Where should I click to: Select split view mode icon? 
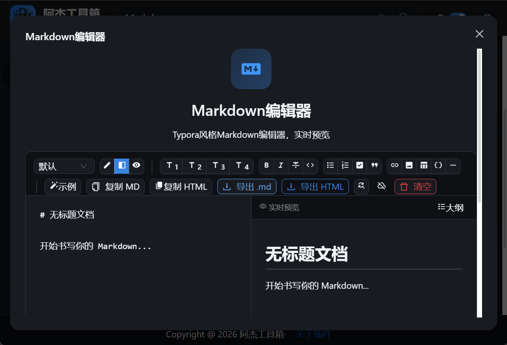click(x=122, y=166)
